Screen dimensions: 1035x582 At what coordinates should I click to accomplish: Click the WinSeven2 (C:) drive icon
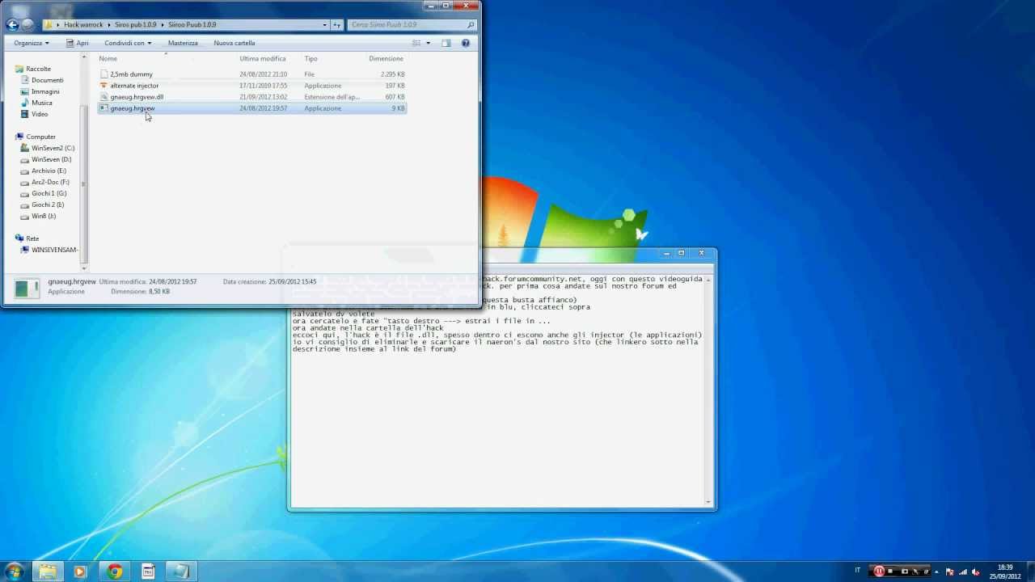click(25, 148)
